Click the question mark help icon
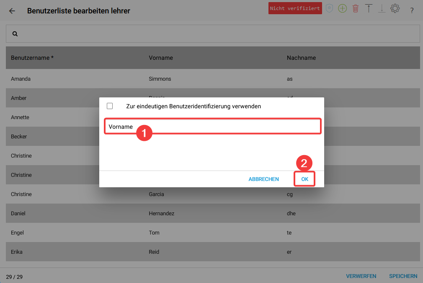 point(412,10)
